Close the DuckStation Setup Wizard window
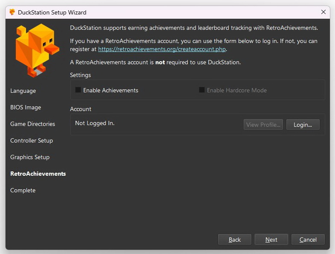Viewport: 335px width, 254px height. [x=323, y=12]
